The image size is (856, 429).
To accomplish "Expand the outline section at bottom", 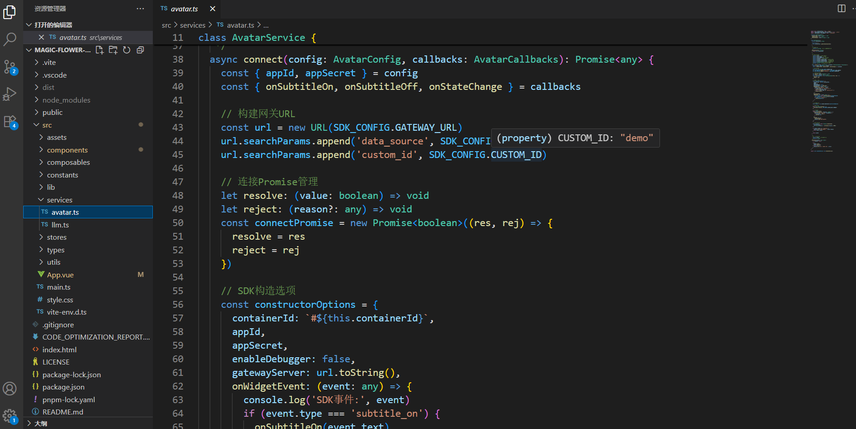I will (x=88, y=423).
